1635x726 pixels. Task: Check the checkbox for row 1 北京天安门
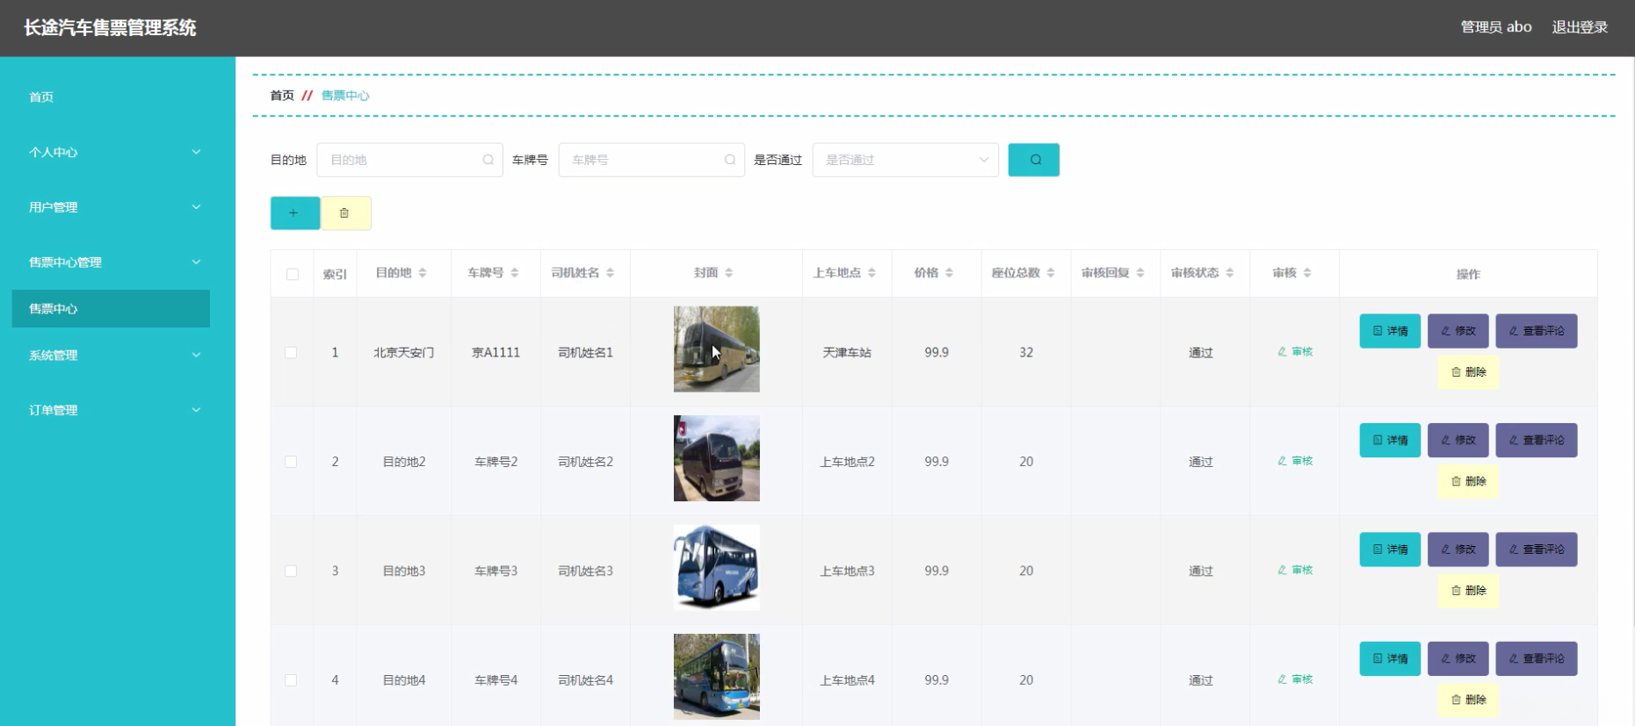pos(291,353)
